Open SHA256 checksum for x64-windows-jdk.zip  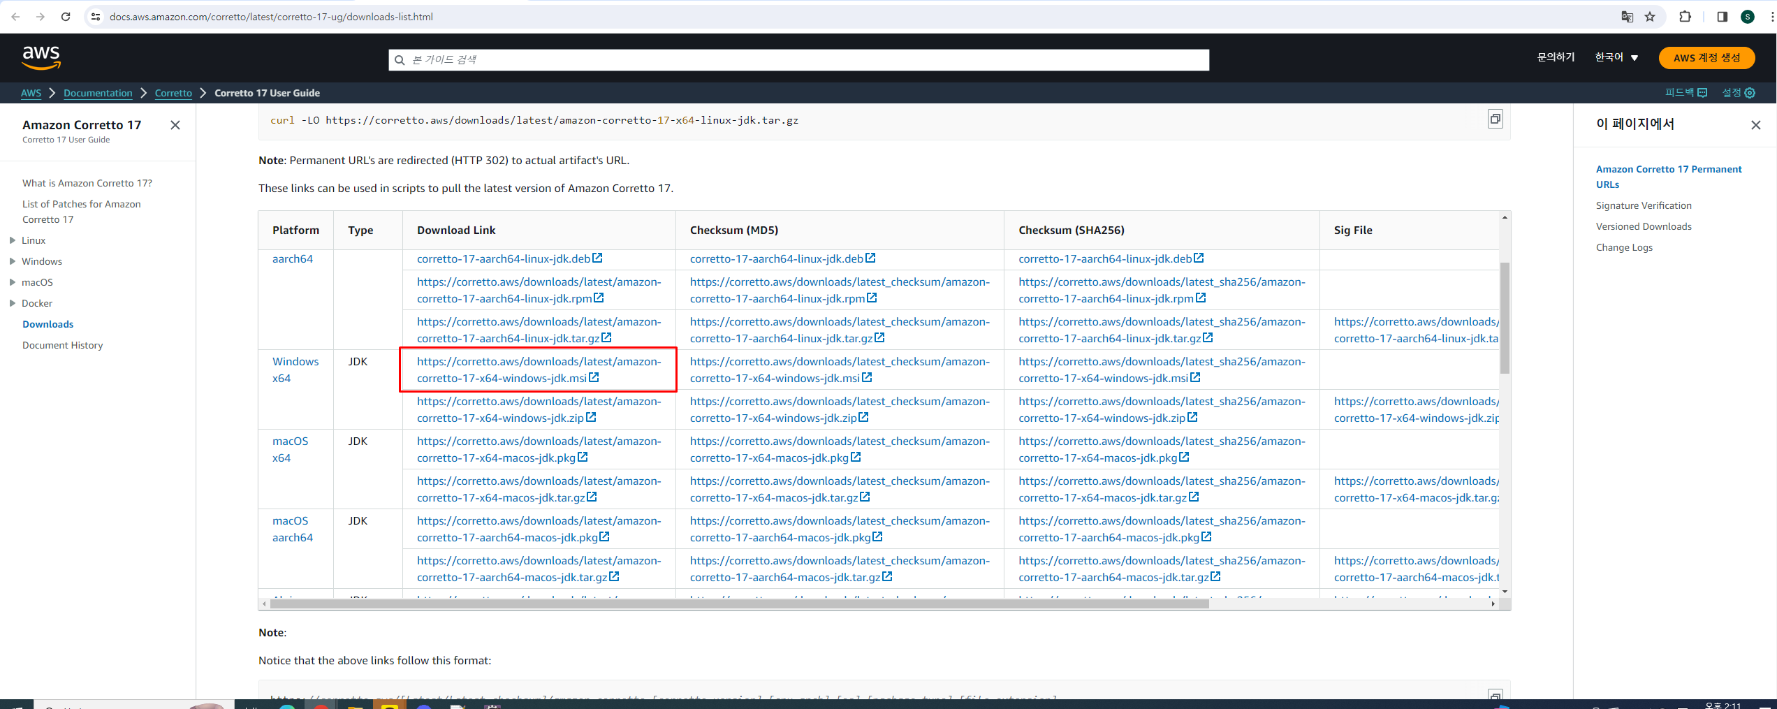coord(1162,409)
